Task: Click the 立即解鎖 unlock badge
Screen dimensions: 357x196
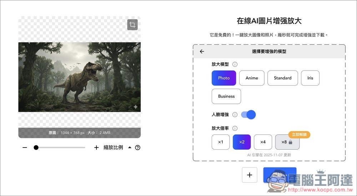Action: click(299, 135)
